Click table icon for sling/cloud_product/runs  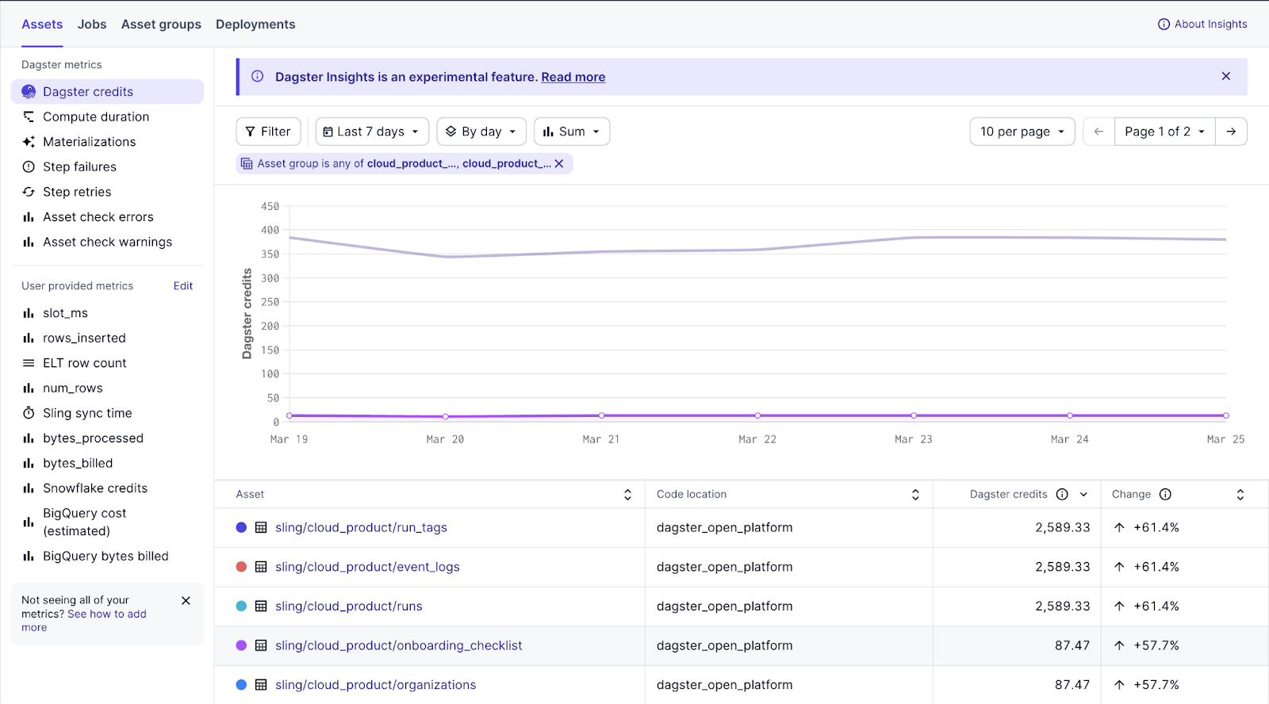tap(261, 606)
